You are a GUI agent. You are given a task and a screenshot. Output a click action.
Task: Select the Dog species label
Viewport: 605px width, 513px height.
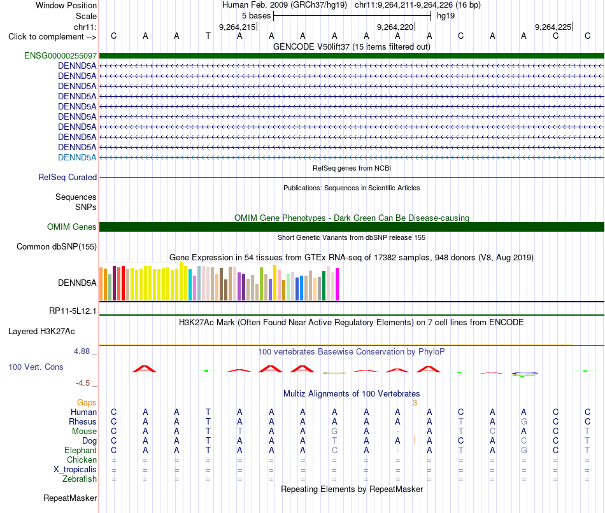tap(89, 441)
